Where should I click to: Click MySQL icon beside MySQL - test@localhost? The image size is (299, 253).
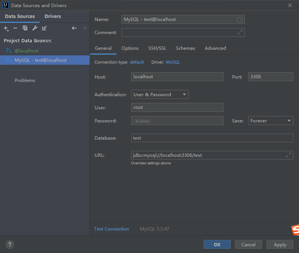(x=8, y=60)
